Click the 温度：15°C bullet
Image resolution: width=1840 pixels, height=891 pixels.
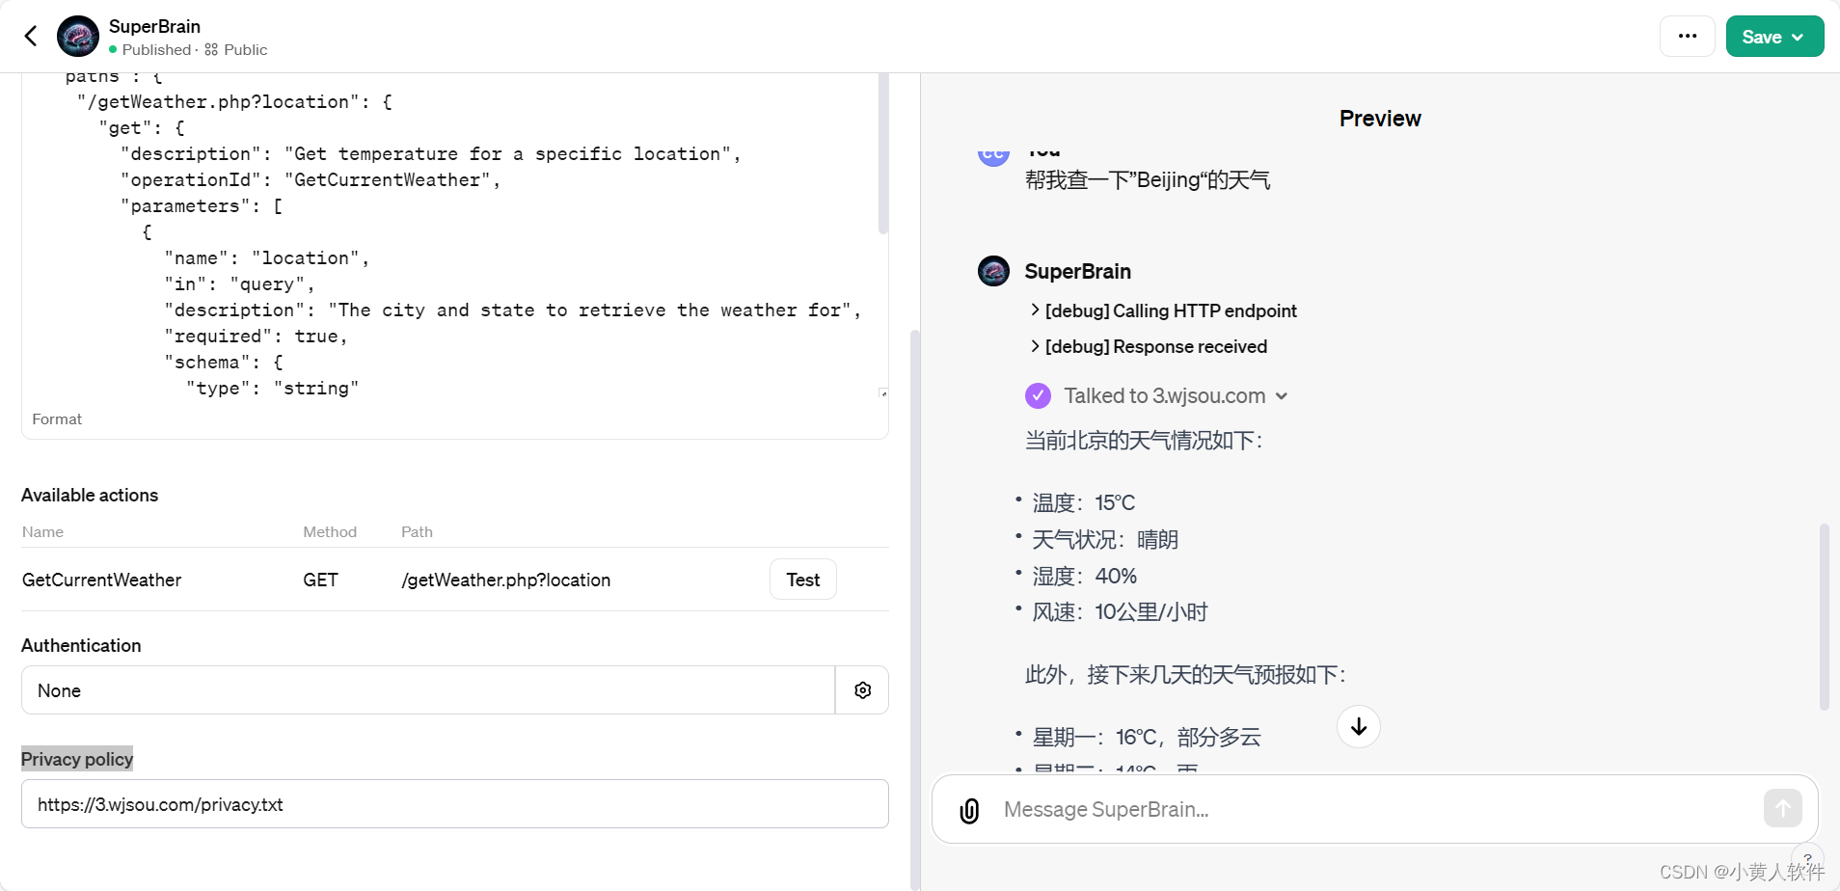pos(1084,503)
